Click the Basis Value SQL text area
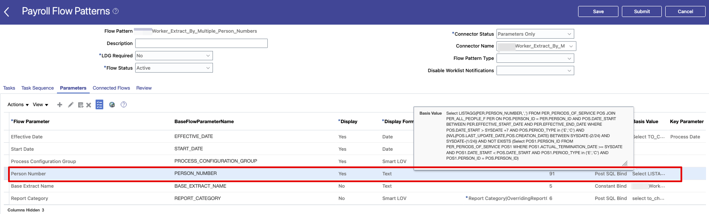The image size is (709, 214). click(x=535, y=136)
